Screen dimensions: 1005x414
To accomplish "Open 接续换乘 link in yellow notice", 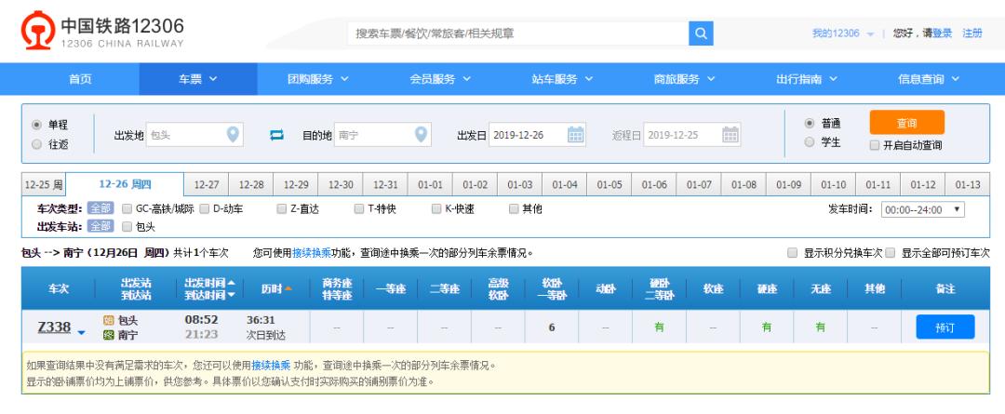I will point(271,366).
